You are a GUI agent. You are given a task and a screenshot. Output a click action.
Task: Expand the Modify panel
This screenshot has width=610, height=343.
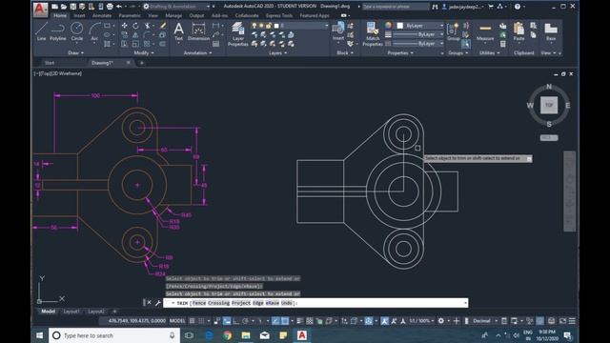144,53
